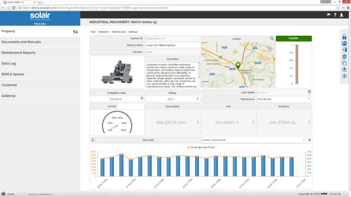Viewport: 351px width, 197px height.
Task: Click the Machine Name input field
Action: (x=172, y=45)
